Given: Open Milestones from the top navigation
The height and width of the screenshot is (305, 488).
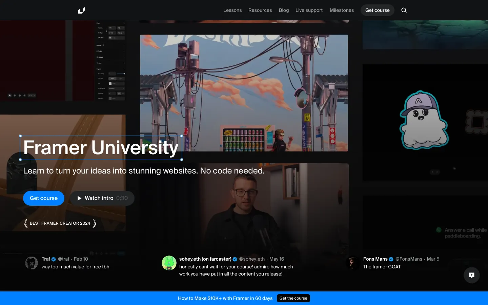Looking at the screenshot, I should click(342, 10).
